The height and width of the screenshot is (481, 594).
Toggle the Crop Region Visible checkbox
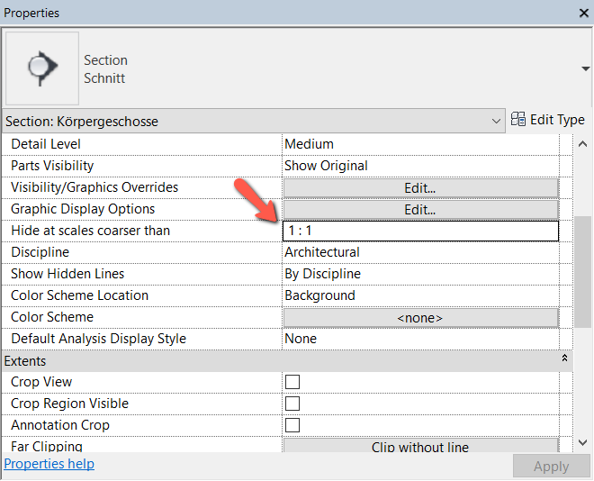coord(292,404)
